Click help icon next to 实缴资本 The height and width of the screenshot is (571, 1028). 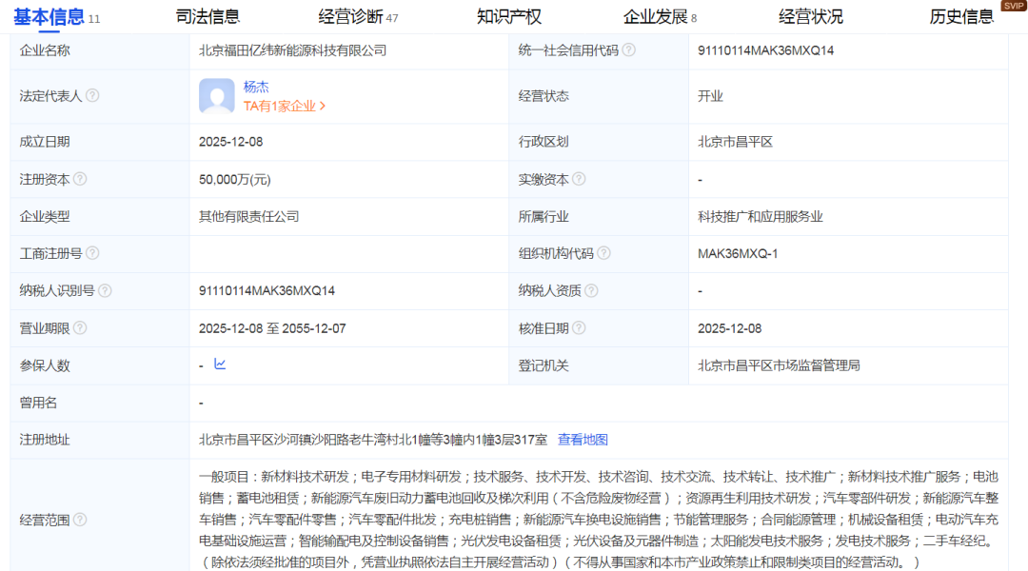tap(579, 179)
